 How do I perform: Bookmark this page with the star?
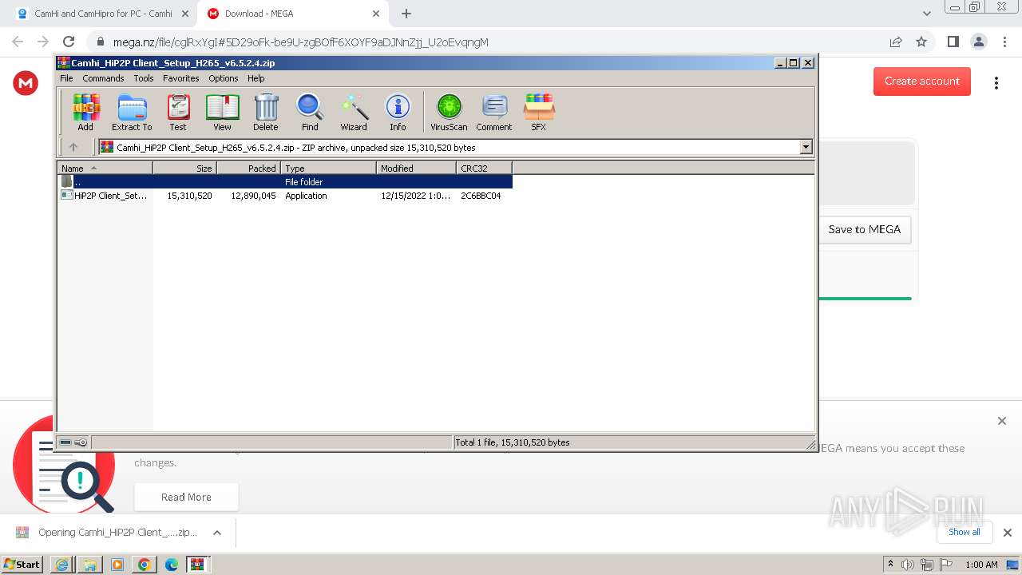point(921,42)
